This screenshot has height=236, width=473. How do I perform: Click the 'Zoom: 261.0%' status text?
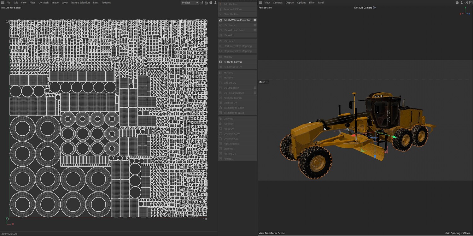coord(9,234)
